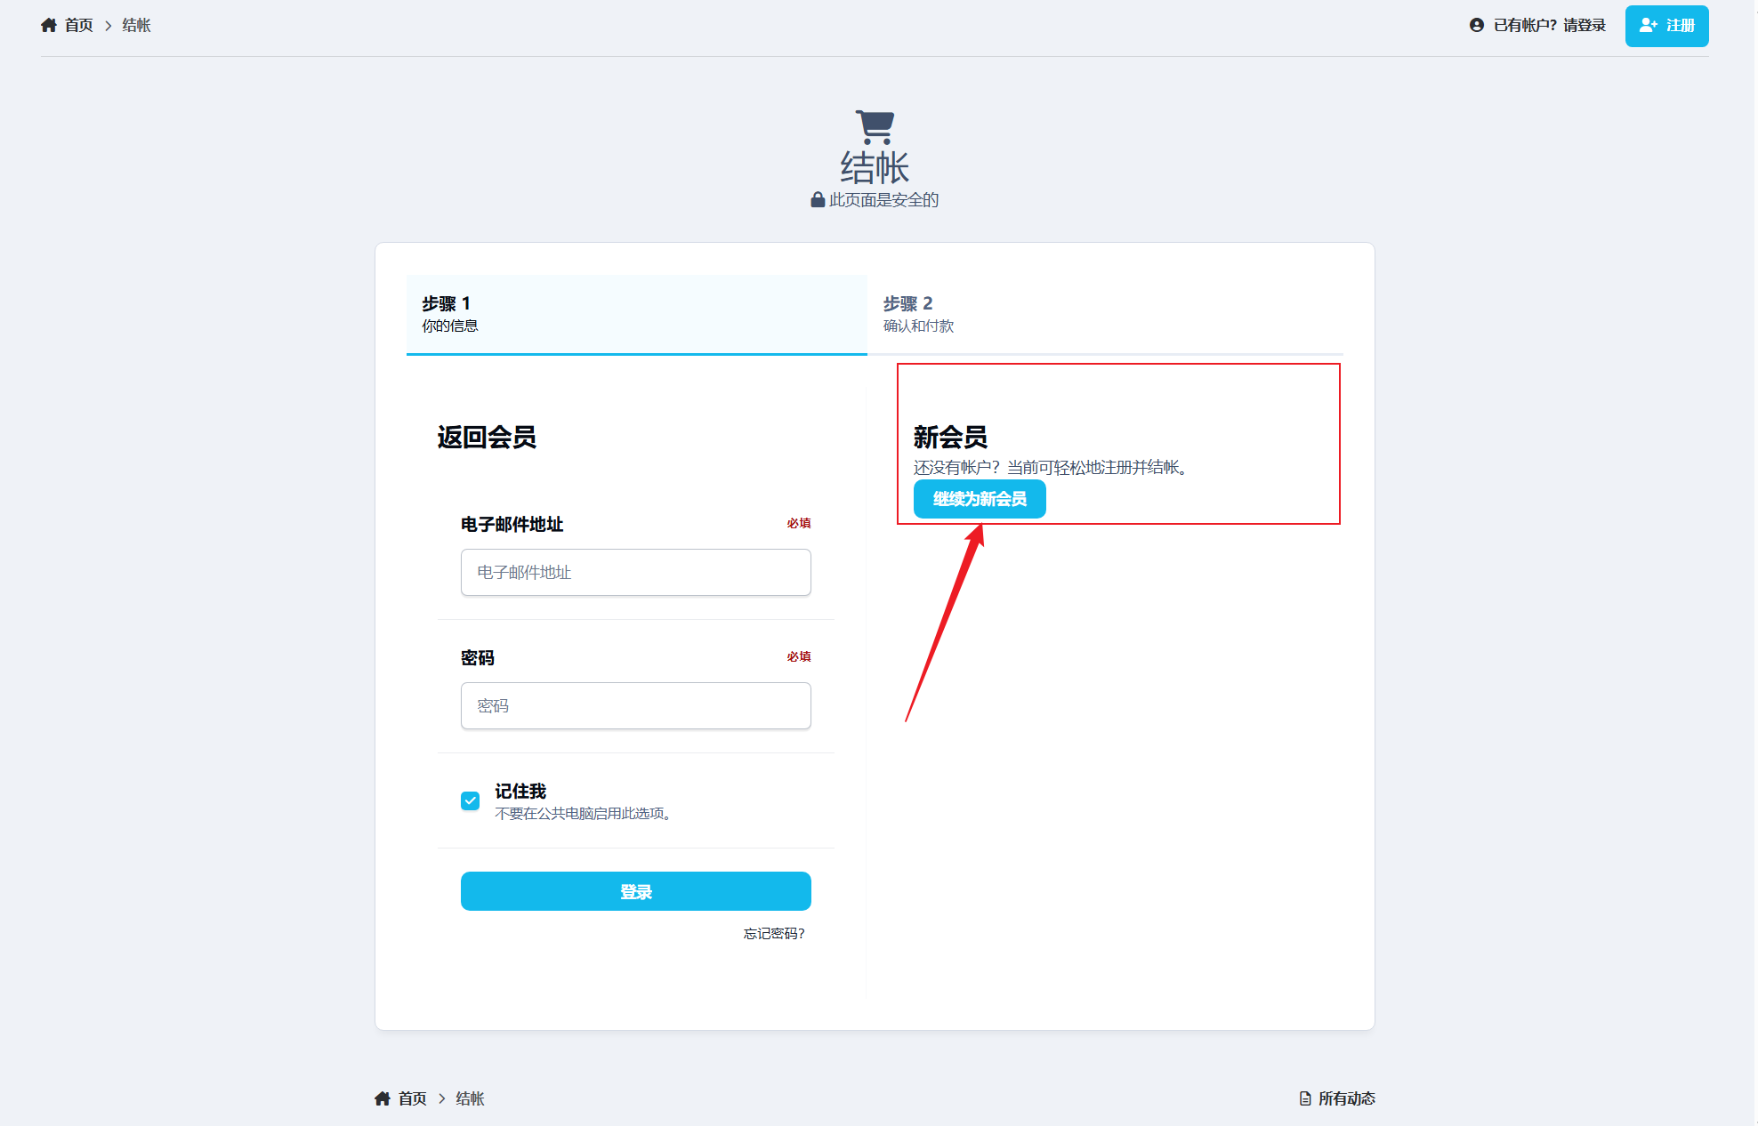Click the chevron in the top breadcrumb
Image resolution: width=1758 pixels, height=1126 pixels.
pyautogui.click(x=109, y=26)
